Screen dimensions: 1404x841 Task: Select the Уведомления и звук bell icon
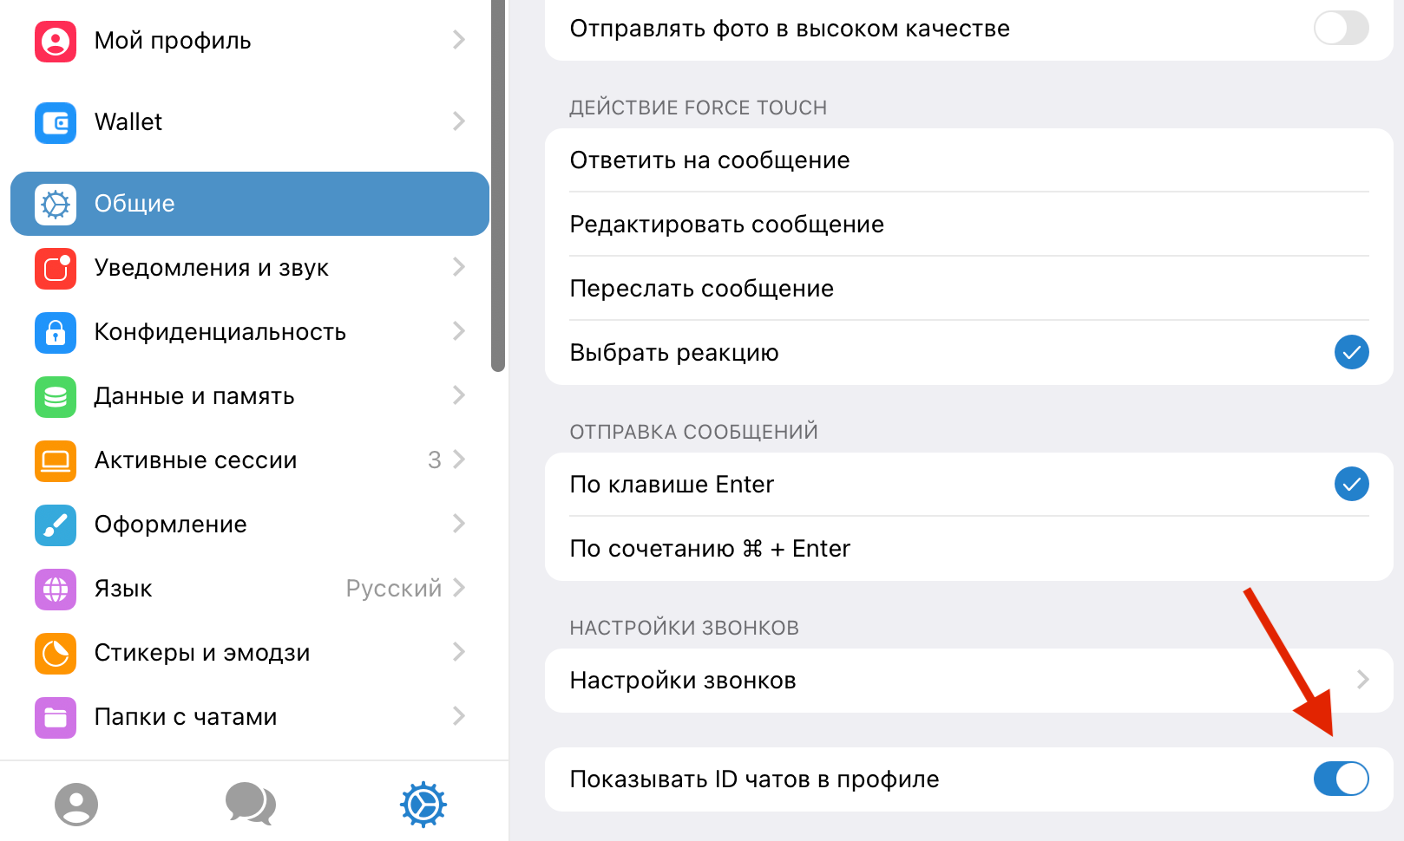55,268
